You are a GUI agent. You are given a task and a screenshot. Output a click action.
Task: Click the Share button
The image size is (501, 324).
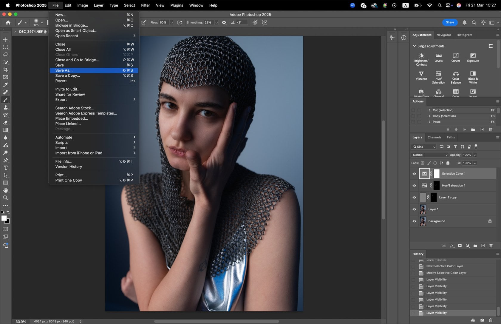coord(450,22)
